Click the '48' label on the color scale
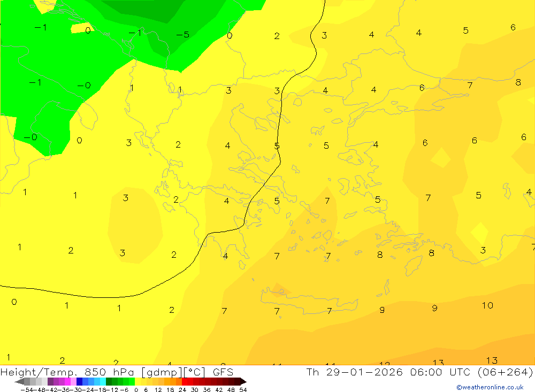This screenshot has height=392, width=535. pyautogui.click(x=231, y=390)
